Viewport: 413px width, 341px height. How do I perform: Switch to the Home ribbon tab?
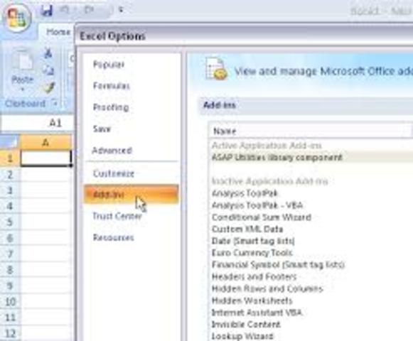tap(58, 32)
